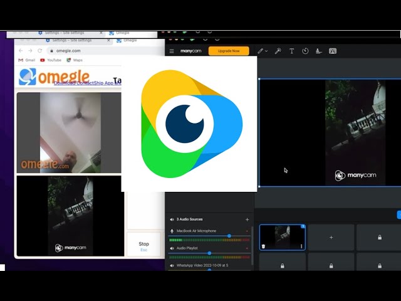Mute the WhatsApp Video audio source speaker
Image resolution: width=401 pixels, height=301 pixels.
(x=172, y=265)
